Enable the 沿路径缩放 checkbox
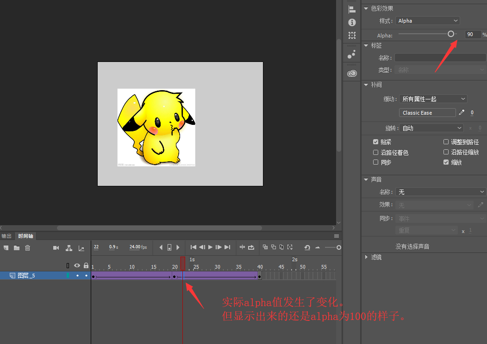 point(446,152)
